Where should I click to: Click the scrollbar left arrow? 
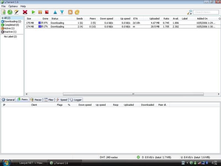27,94
